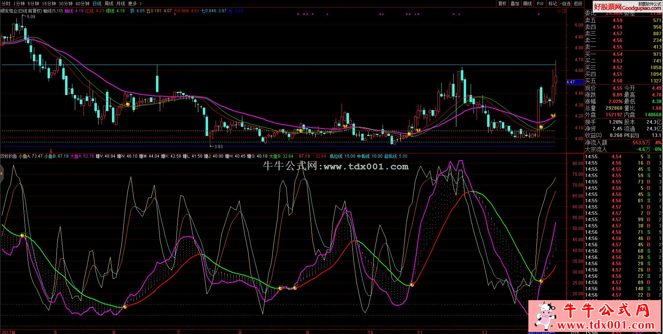The image size is (663, 334).
Task: Click the yellow butterfly marker near latest candles
Action: pyautogui.click(x=553, y=115)
